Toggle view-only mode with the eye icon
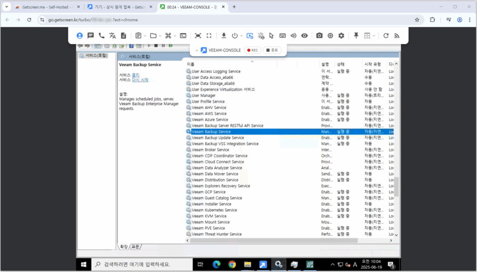Viewport: 477px width, 272px height. (305, 35)
